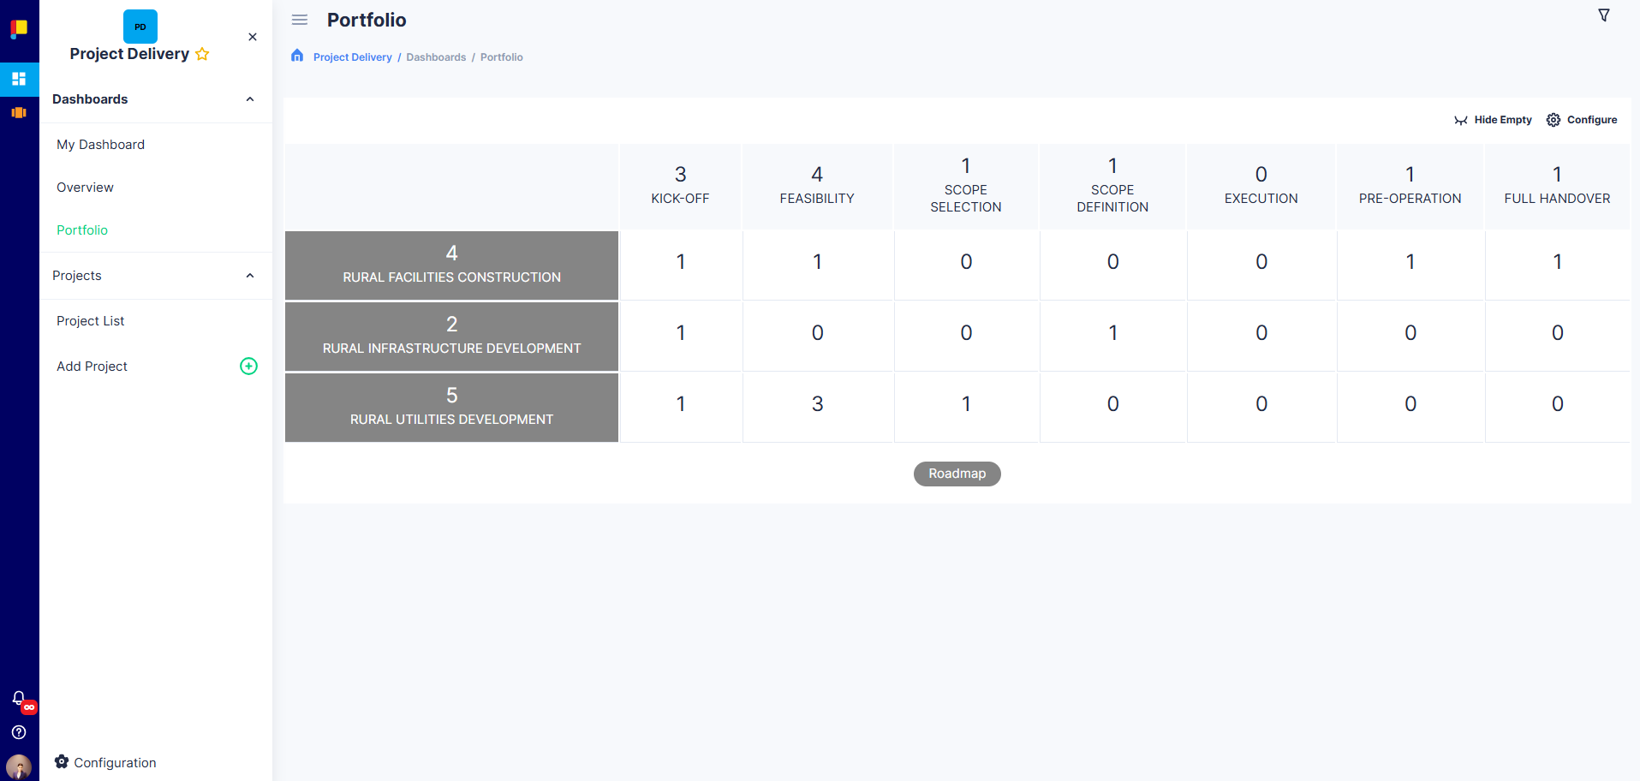Collapse the Dashboards section

click(x=249, y=98)
